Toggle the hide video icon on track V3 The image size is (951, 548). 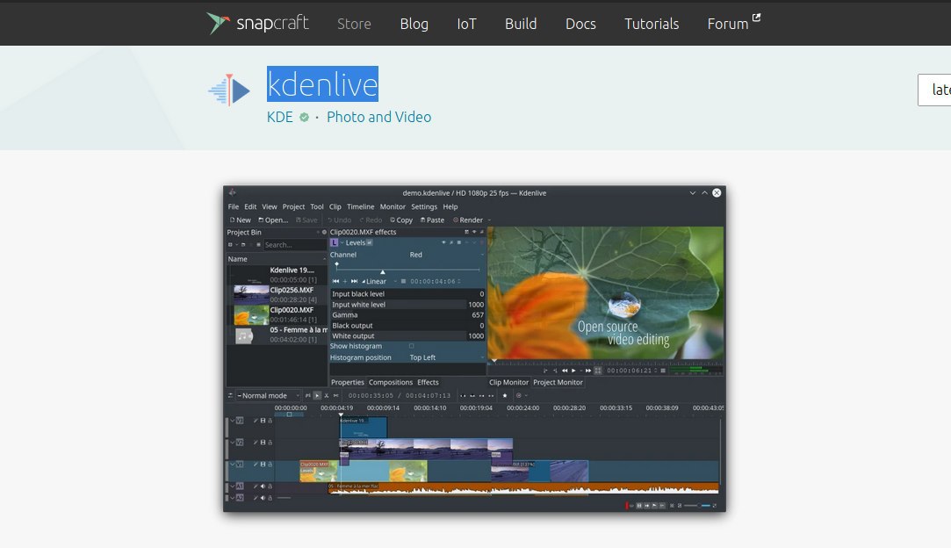point(263,421)
